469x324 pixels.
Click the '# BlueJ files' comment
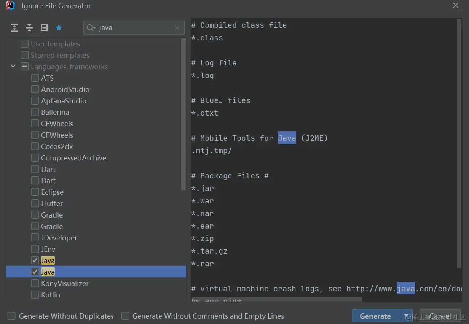(x=220, y=100)
